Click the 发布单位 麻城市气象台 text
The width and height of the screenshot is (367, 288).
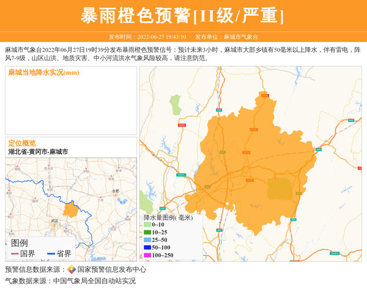(x=231, y=37)
